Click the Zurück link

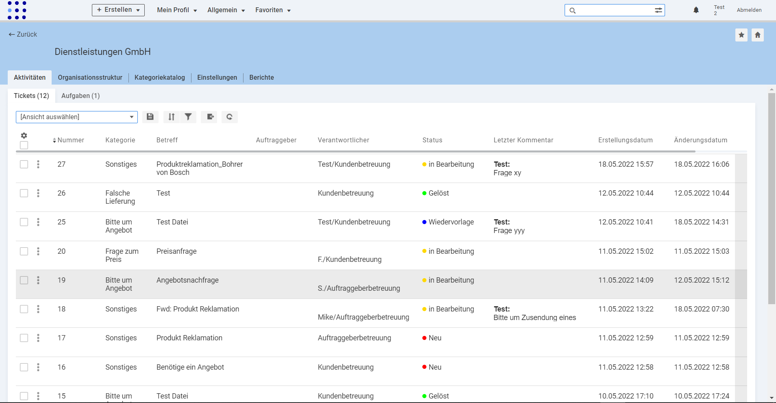(22, 35)
